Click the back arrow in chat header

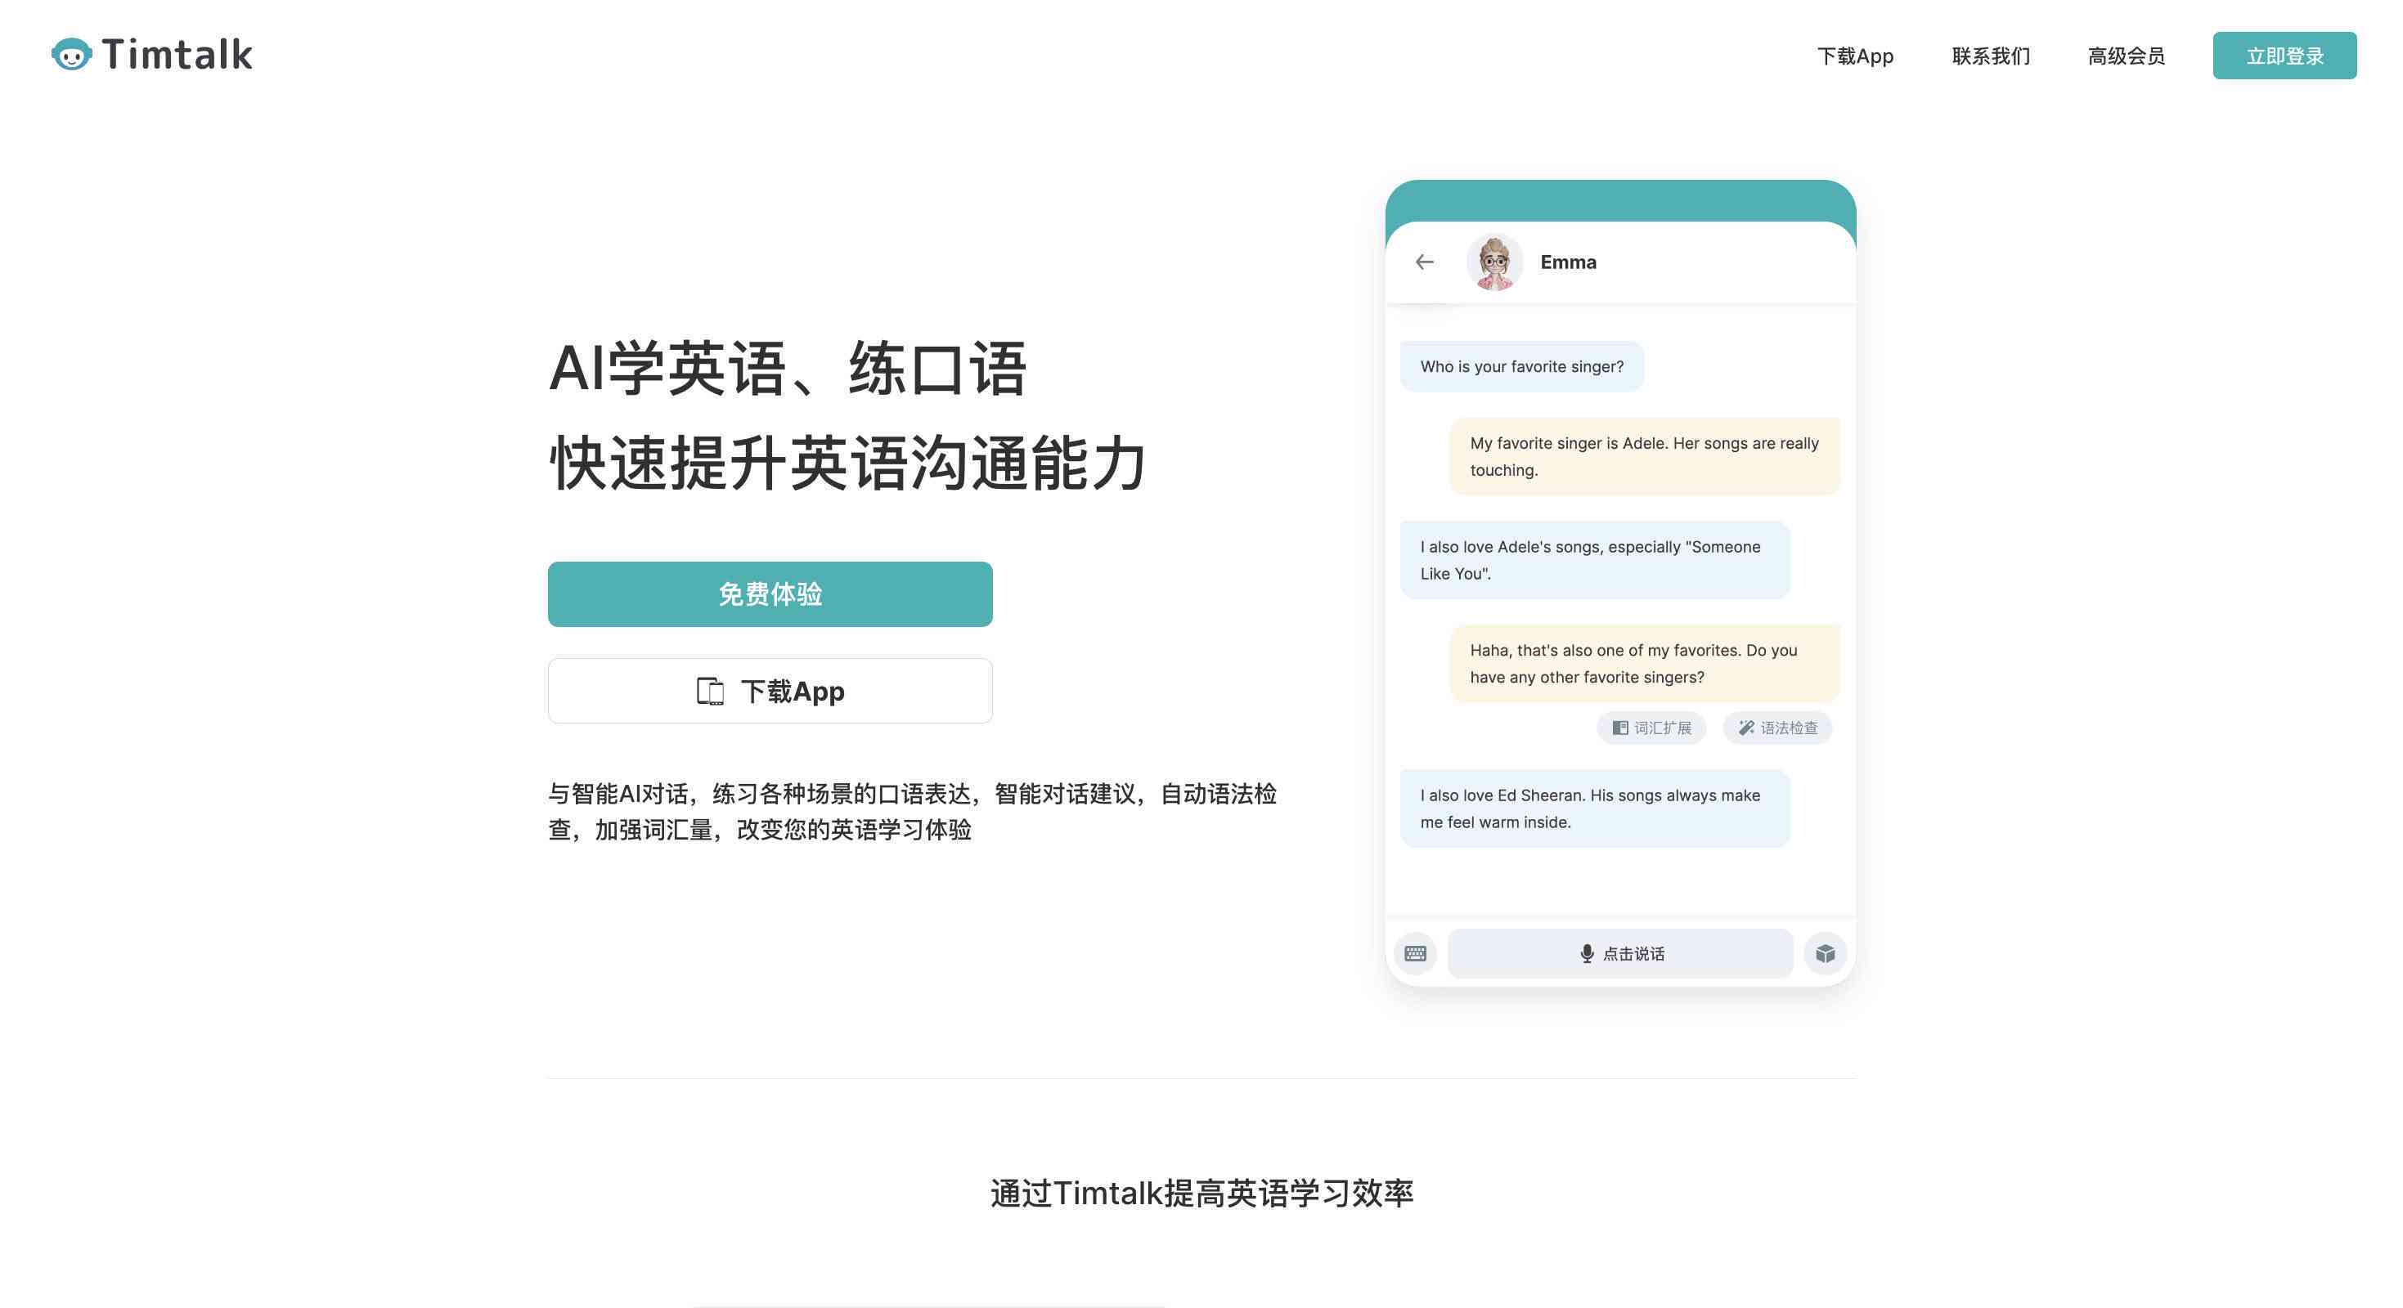click(1425, 262)
